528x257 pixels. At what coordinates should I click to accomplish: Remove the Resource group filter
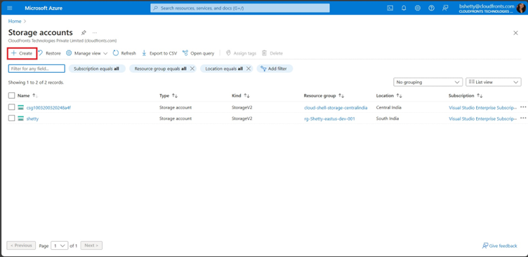click(x=192, y=69)
